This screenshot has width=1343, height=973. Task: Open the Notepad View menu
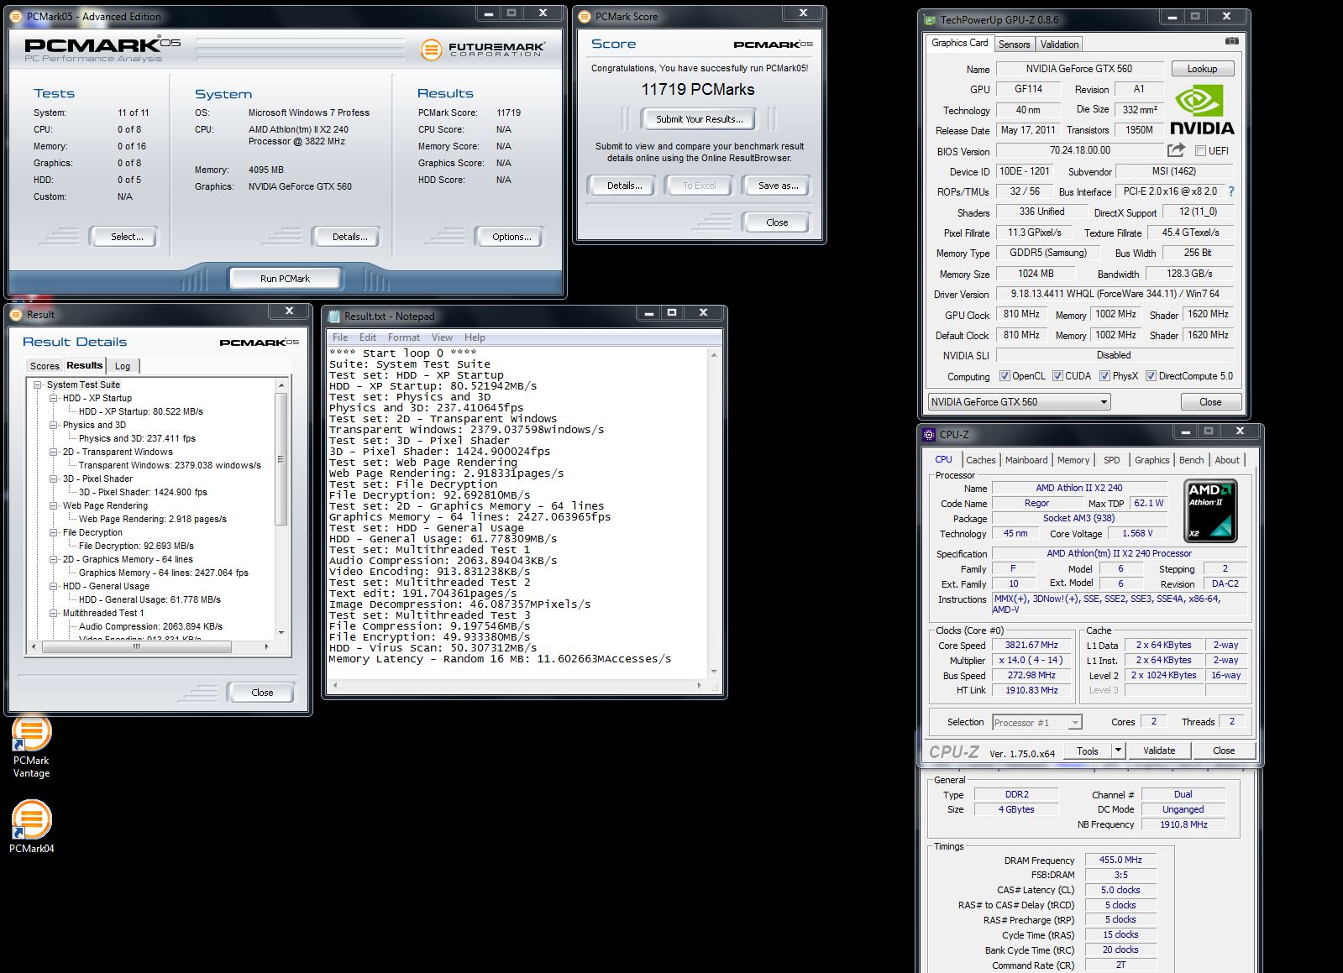coord(442,337)
